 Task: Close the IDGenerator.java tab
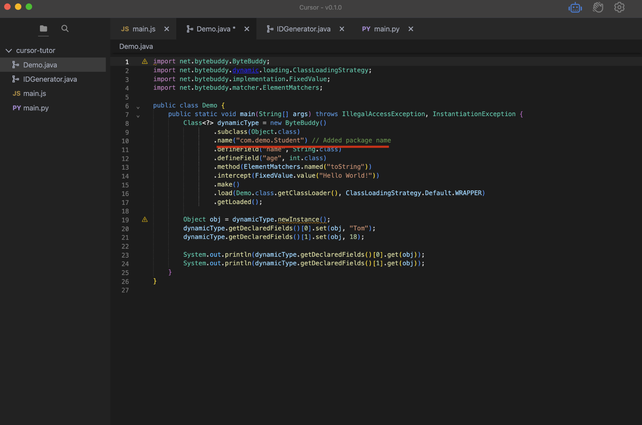[x=342, y=29]
